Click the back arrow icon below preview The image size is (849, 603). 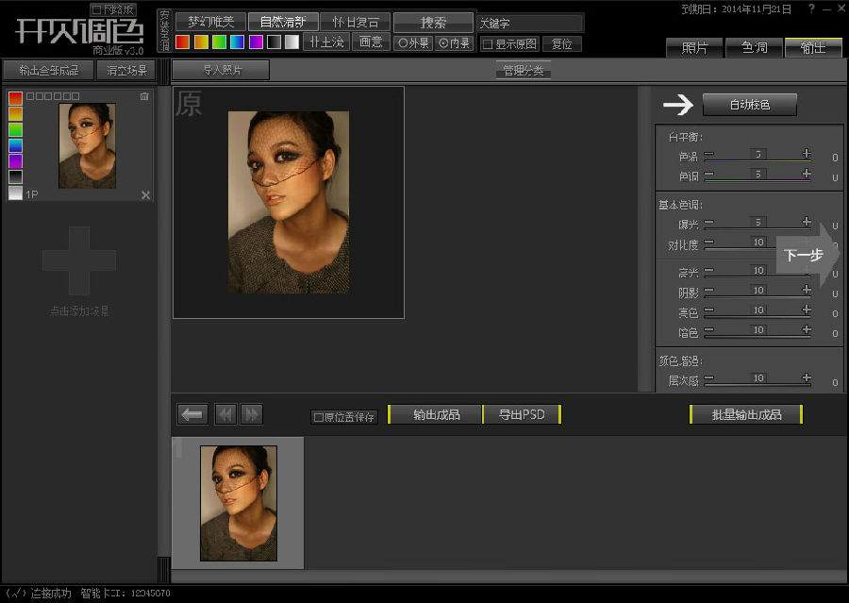pos(192,414)
